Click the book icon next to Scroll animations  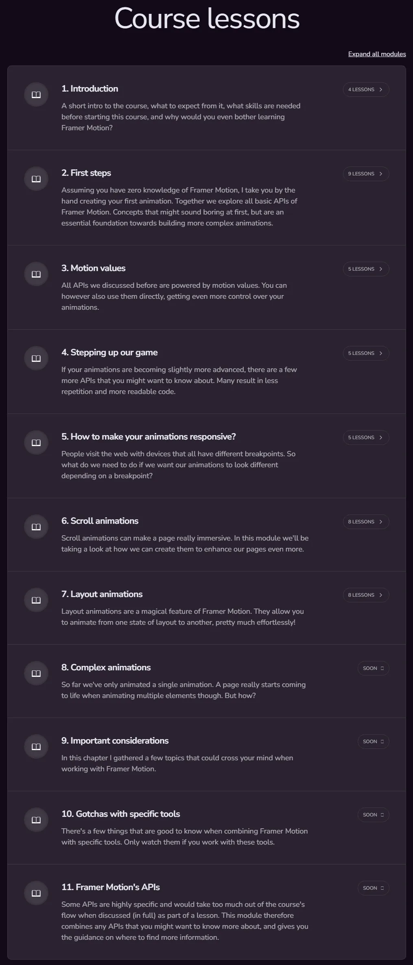(36, 527)
